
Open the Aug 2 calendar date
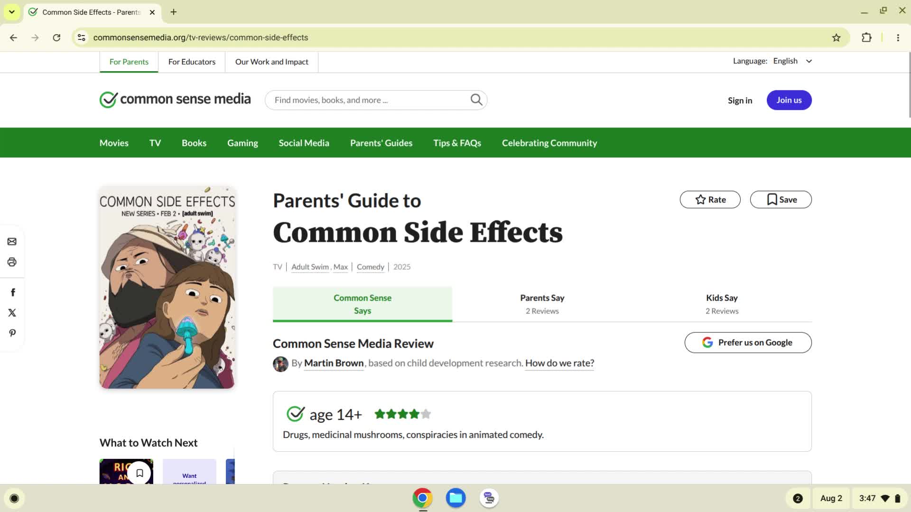pyautogui.click(x=831, y=498)
